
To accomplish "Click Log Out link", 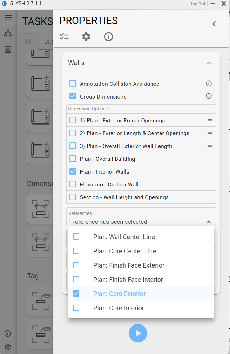I will point(198,4).
